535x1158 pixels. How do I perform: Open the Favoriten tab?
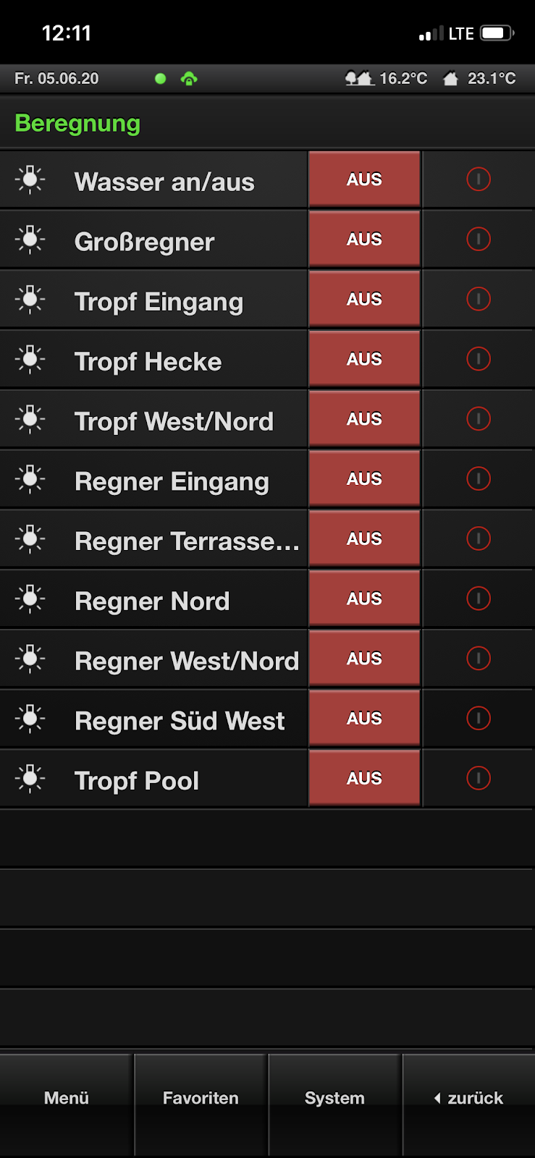click(x=201, y=1099)
